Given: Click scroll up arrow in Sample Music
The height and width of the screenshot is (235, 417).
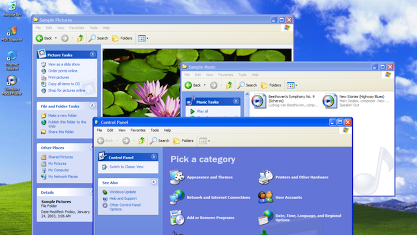Looking at the screenshot, I should click(247, 94).
